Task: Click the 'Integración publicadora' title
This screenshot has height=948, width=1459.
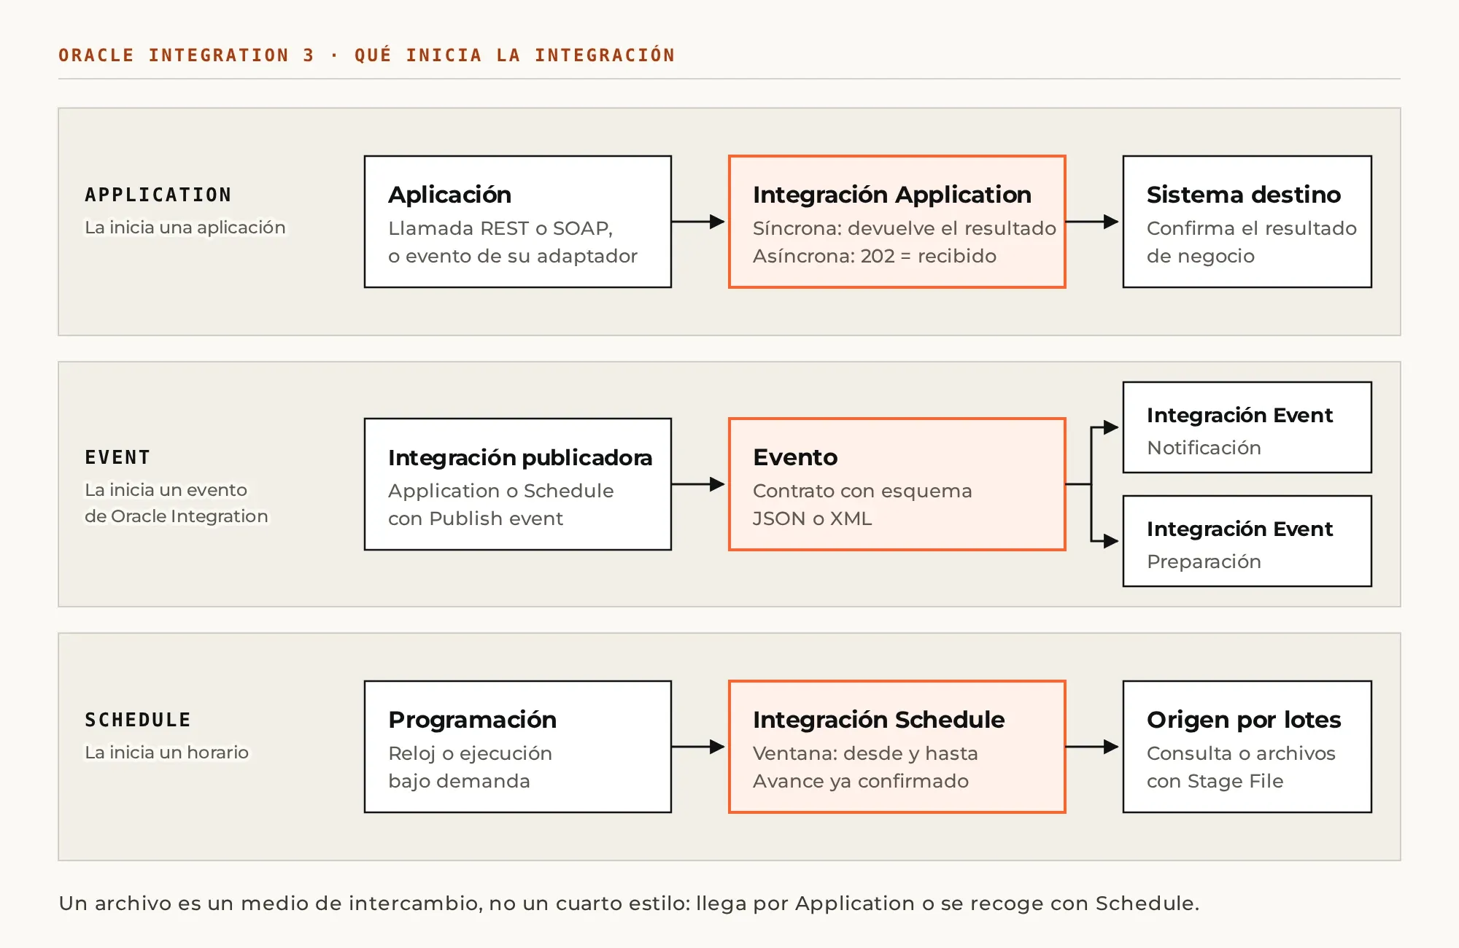Action: pos(519,457)
